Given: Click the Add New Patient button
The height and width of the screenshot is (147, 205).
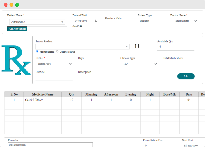Looking at the screenshot, I should coord(17,29).
